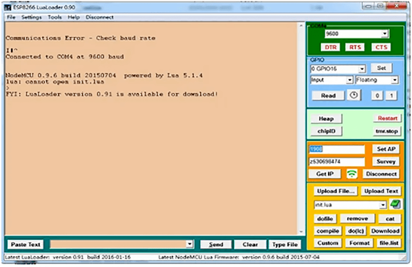Toggle the RTS line button
Viewport: 412px width, 267px height.
(355, 47)
